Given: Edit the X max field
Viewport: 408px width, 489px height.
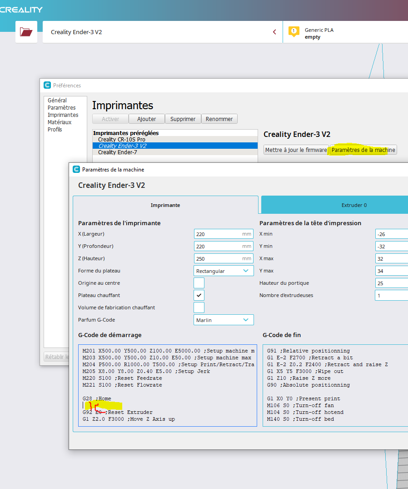Looking at the screenshot, I should 392,258.
